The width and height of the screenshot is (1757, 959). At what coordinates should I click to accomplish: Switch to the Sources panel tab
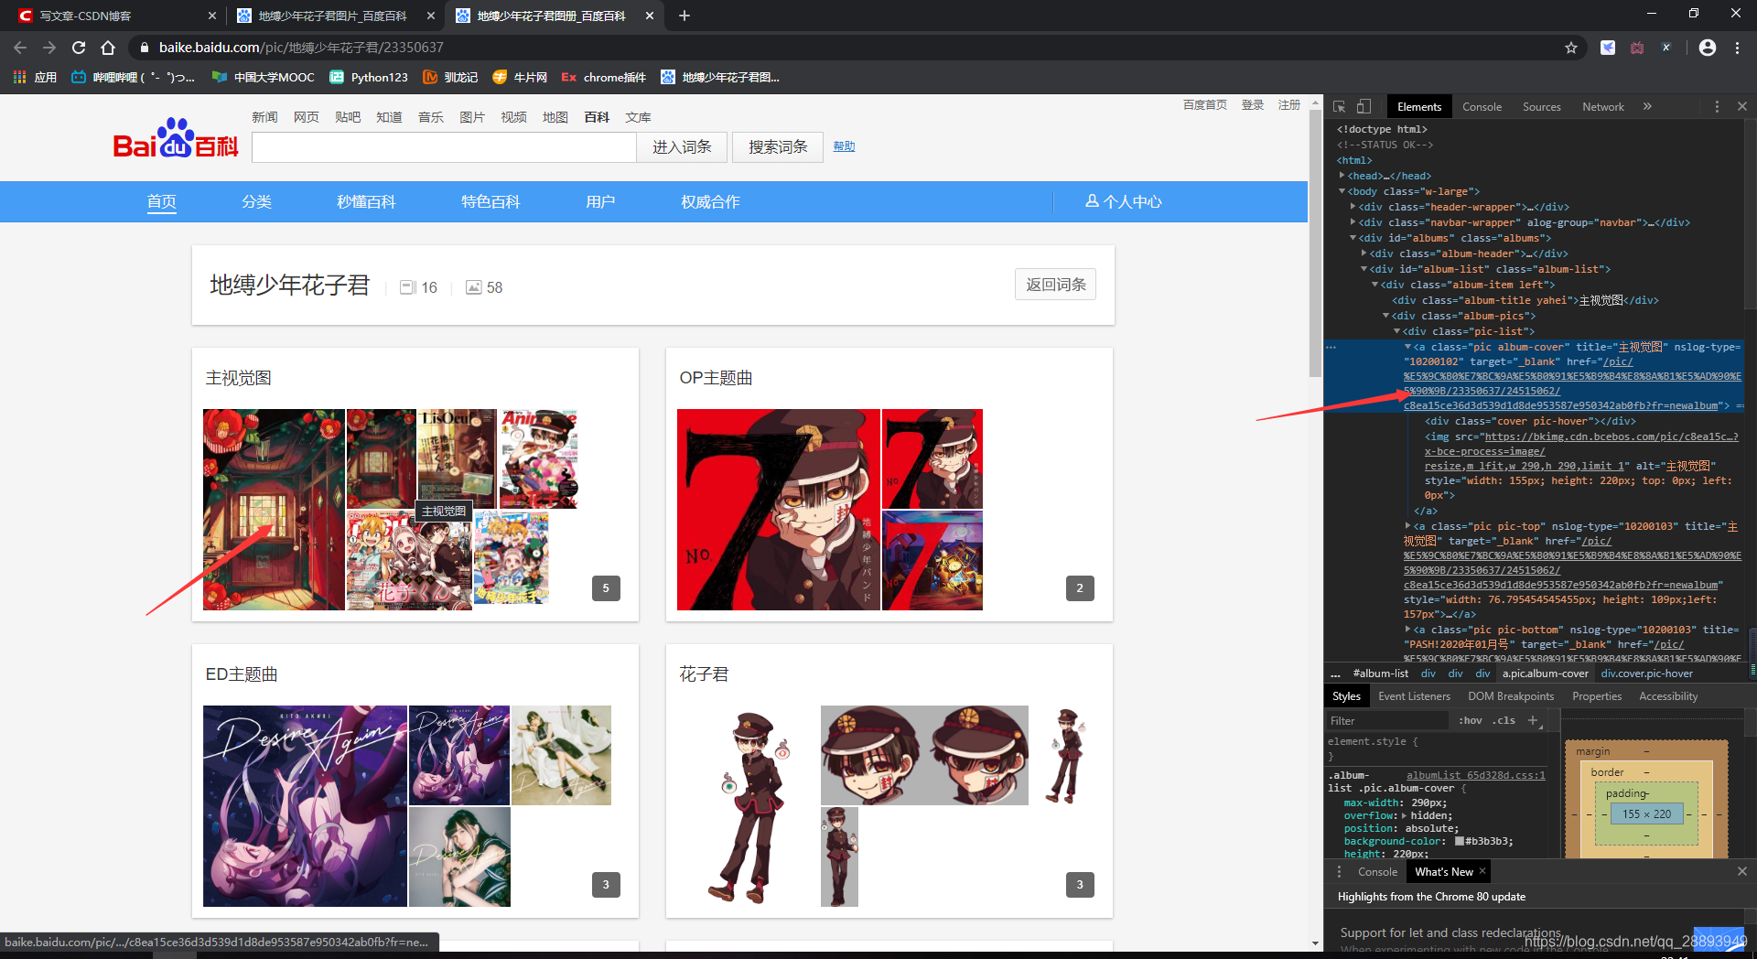click(1541, 106)
